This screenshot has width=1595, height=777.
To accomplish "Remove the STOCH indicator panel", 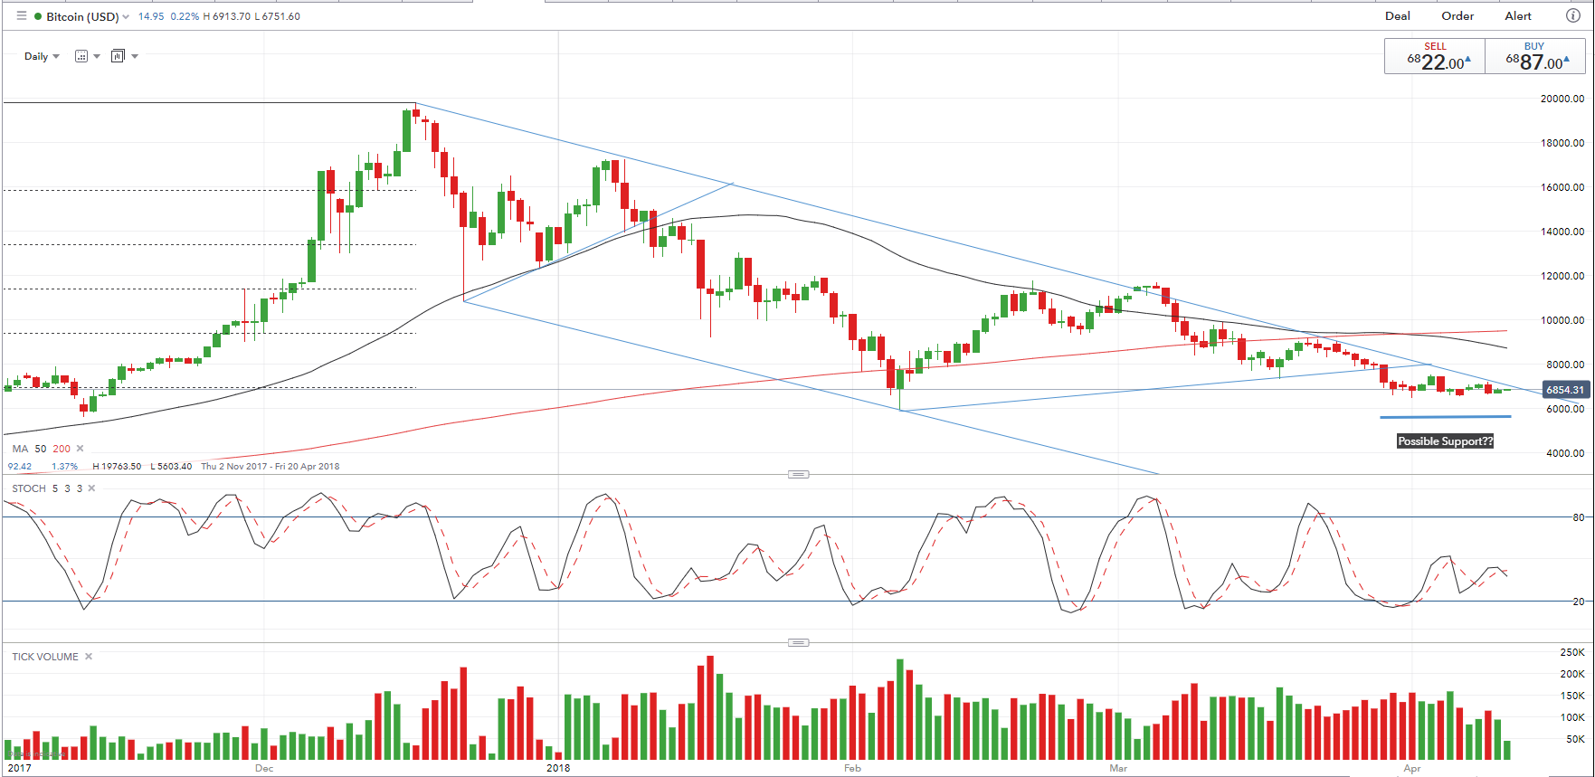I will (91, 488).
